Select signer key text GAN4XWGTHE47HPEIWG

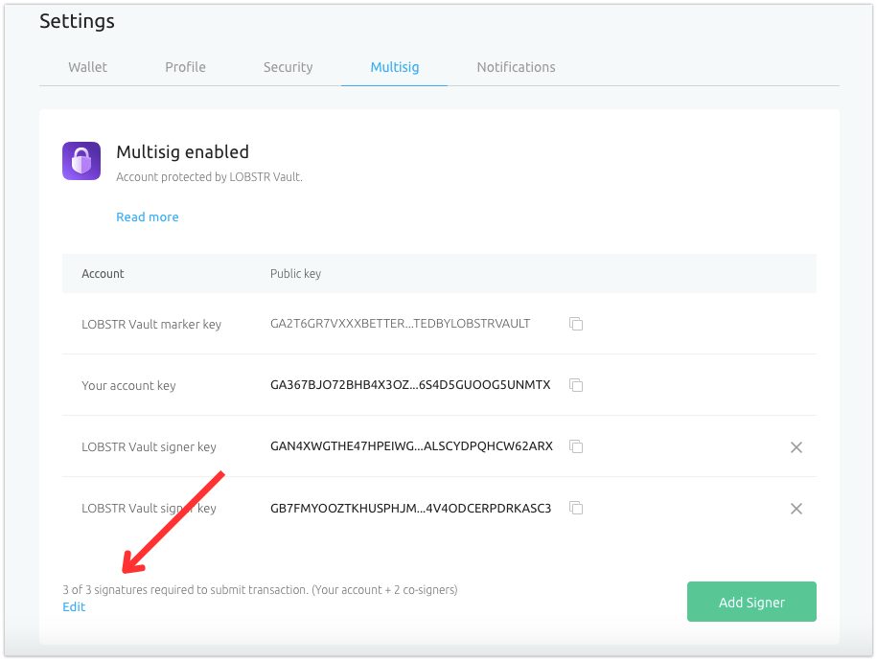click(x=411, y=446)
